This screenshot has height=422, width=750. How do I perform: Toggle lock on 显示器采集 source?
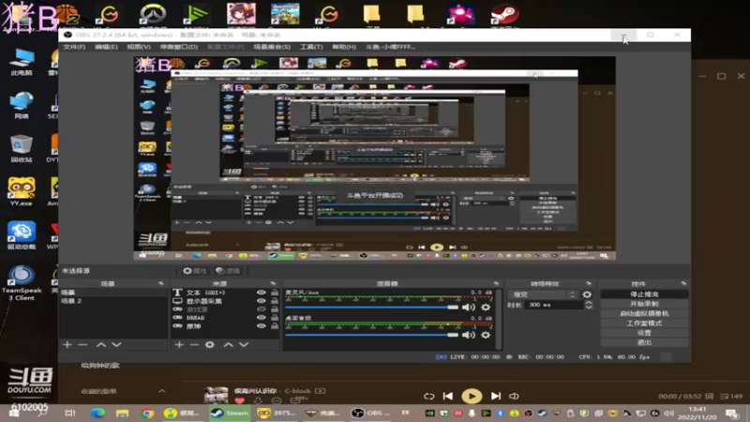pos(275,301)
